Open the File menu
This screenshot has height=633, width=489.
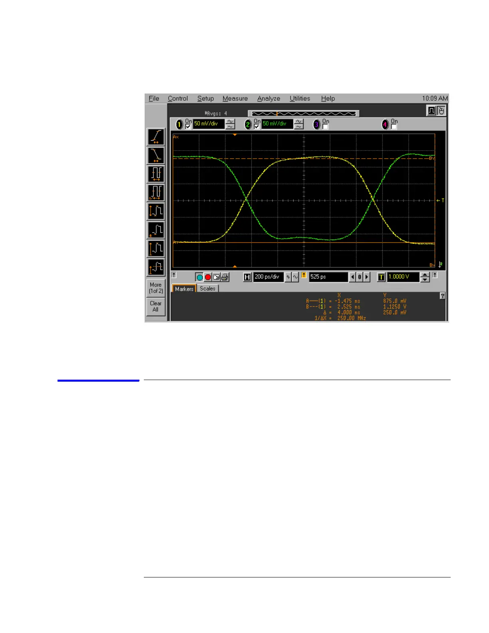click(x=154, y=98)
